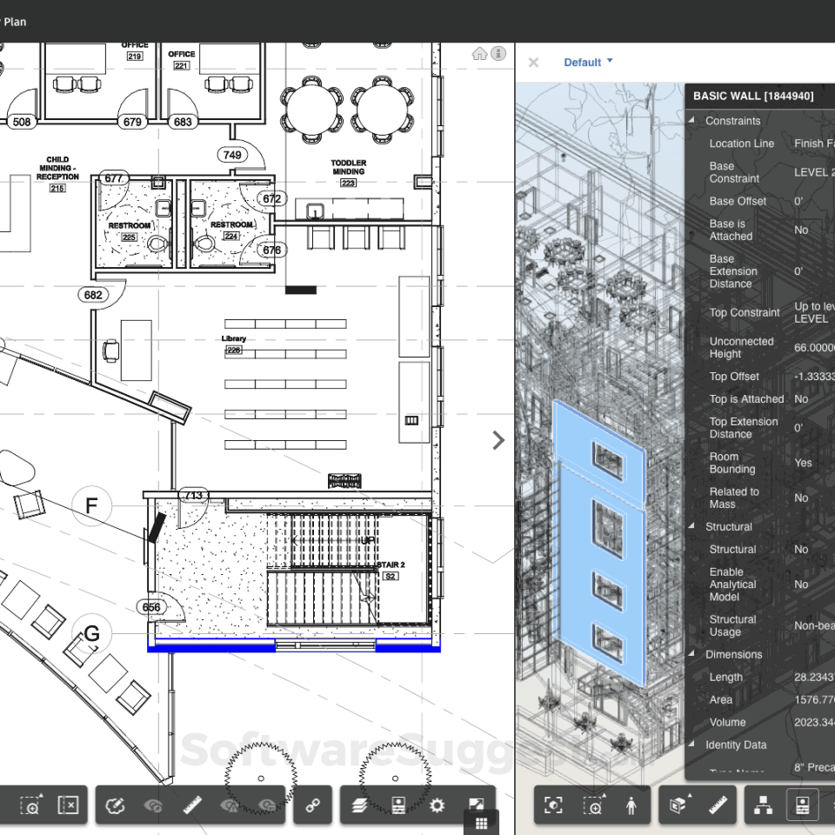Fit the 3D model to the view
The width and height of the screenshot is (835, 835).
coord(554,805)
